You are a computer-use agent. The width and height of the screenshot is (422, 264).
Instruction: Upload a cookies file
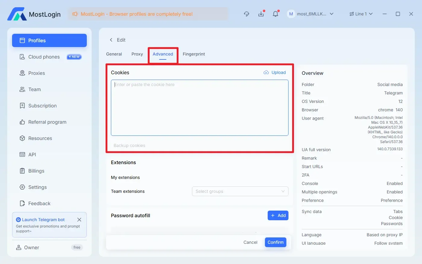click(x=275, y=72)
